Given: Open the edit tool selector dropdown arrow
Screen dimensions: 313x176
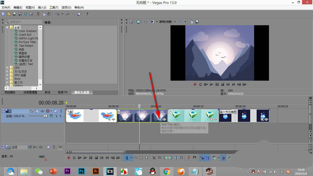Looking at the screenshot, I should pyautogui.click(x=131, y=158).
